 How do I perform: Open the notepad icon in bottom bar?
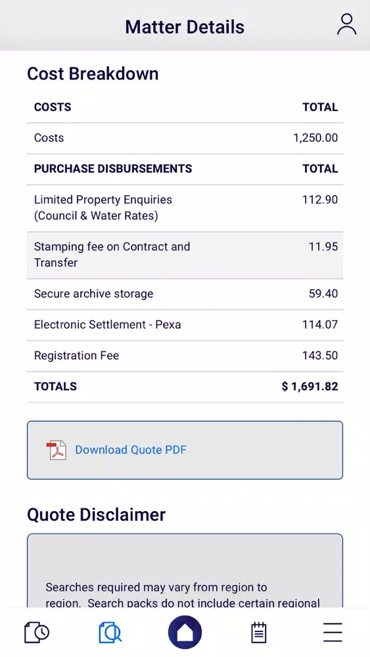pyautogui.click(x=258, y=632)
